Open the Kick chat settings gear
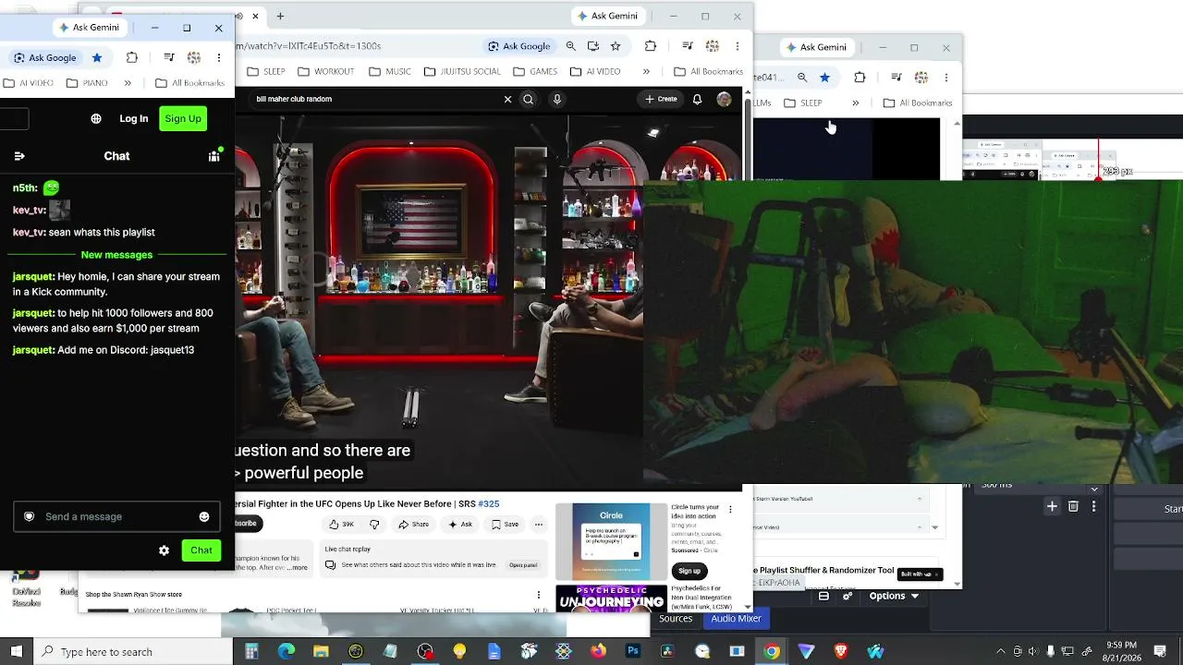This screenshot has height=665, width=1183. [164, 550]
